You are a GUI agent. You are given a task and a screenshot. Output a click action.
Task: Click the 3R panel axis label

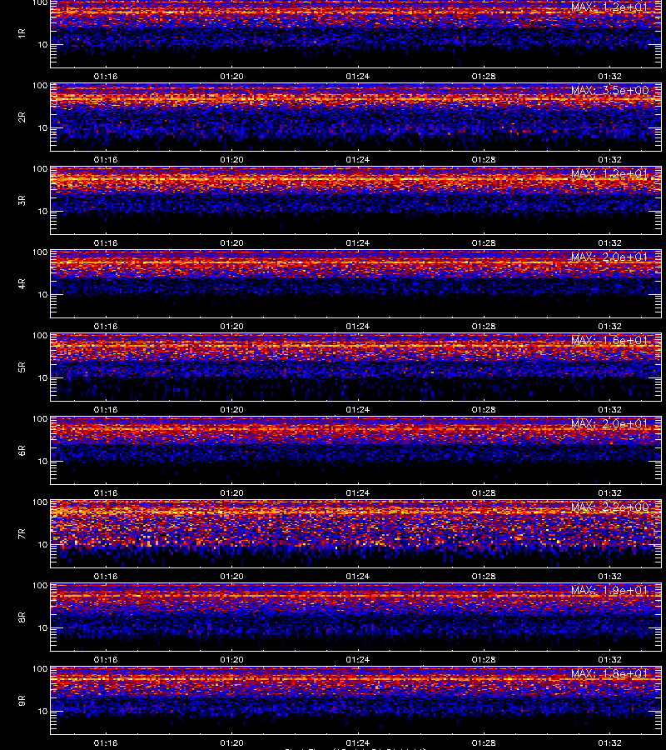[x=22, y=200]
